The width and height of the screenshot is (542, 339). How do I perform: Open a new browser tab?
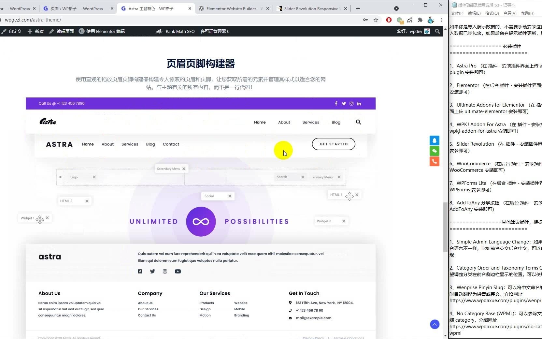358,8
